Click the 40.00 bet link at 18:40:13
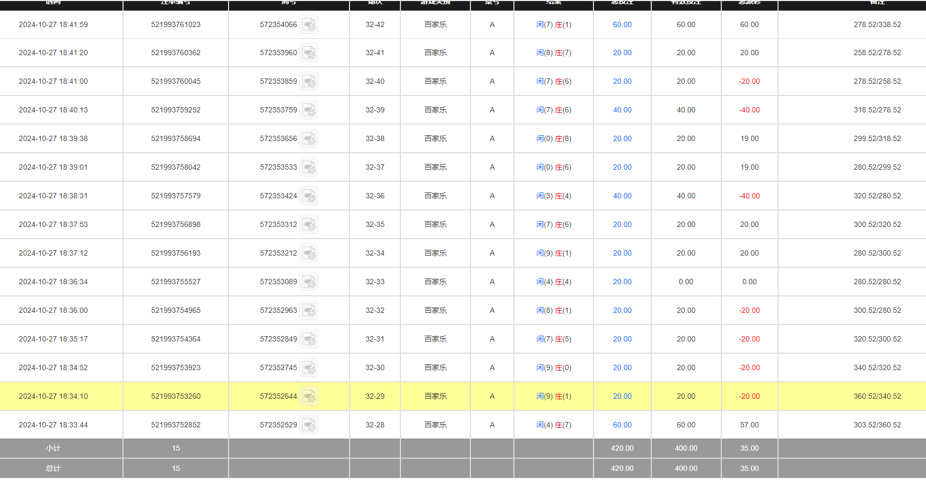 pyautogui.click(x=622, y=110)
